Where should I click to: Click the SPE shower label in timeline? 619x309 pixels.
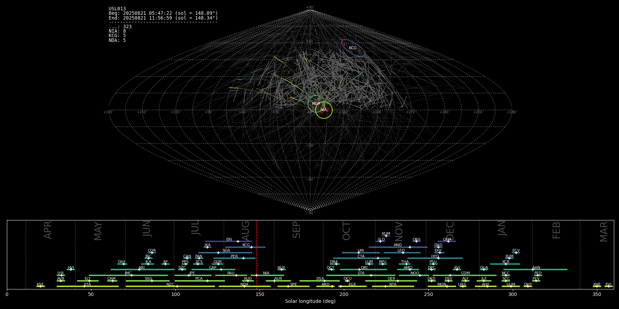tap(293, 285)
